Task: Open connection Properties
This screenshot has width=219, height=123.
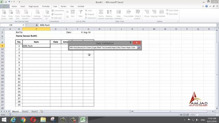Action: tap(57, 14)
